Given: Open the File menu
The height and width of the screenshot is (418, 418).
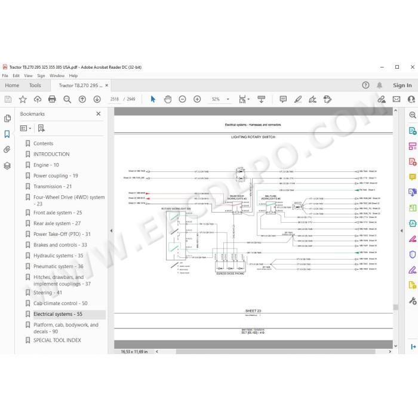Looking at the screenshot, I should (x=5, y=76).
